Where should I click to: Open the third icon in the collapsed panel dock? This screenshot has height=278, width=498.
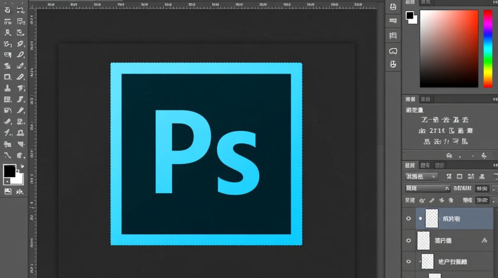pyautogui.click(x=393, y=36)
